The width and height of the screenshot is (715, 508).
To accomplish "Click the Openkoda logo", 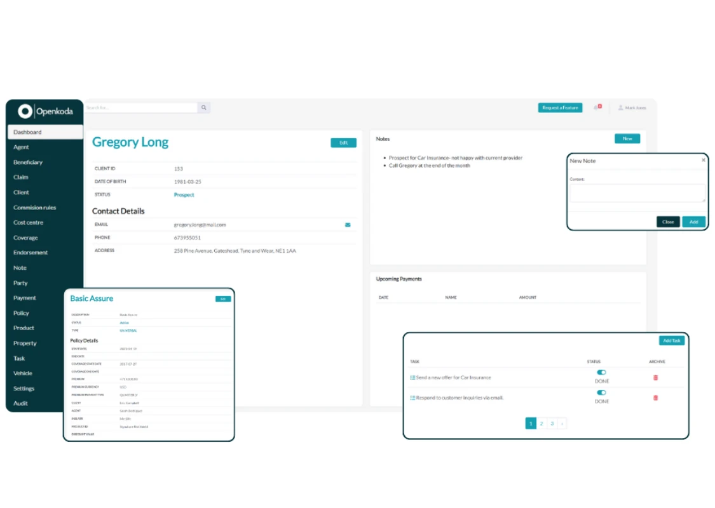I will point(44,110).
